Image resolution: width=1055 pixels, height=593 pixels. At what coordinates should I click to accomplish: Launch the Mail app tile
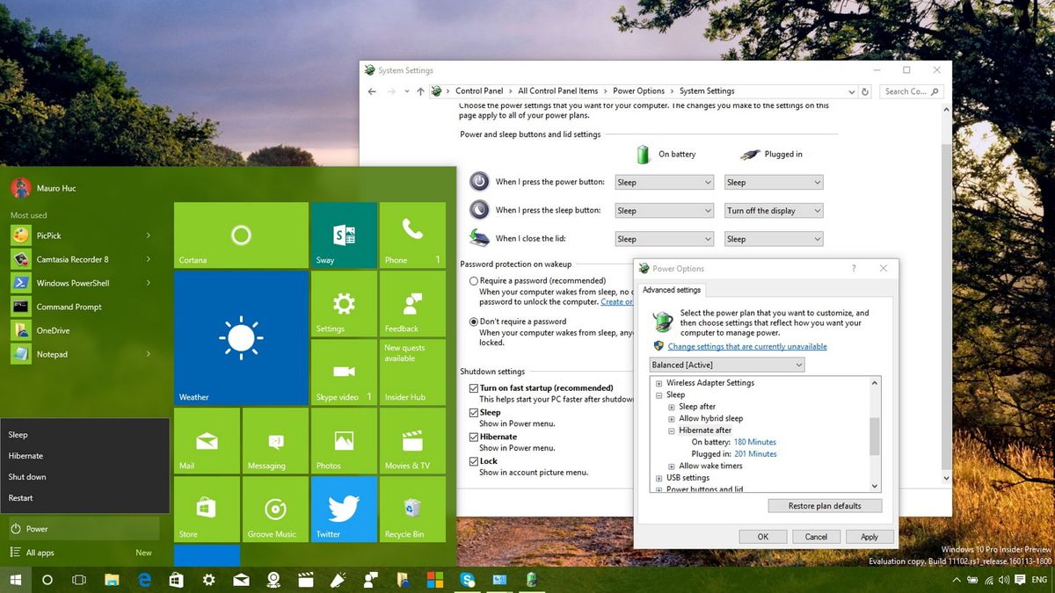click(x=207, y=440)
